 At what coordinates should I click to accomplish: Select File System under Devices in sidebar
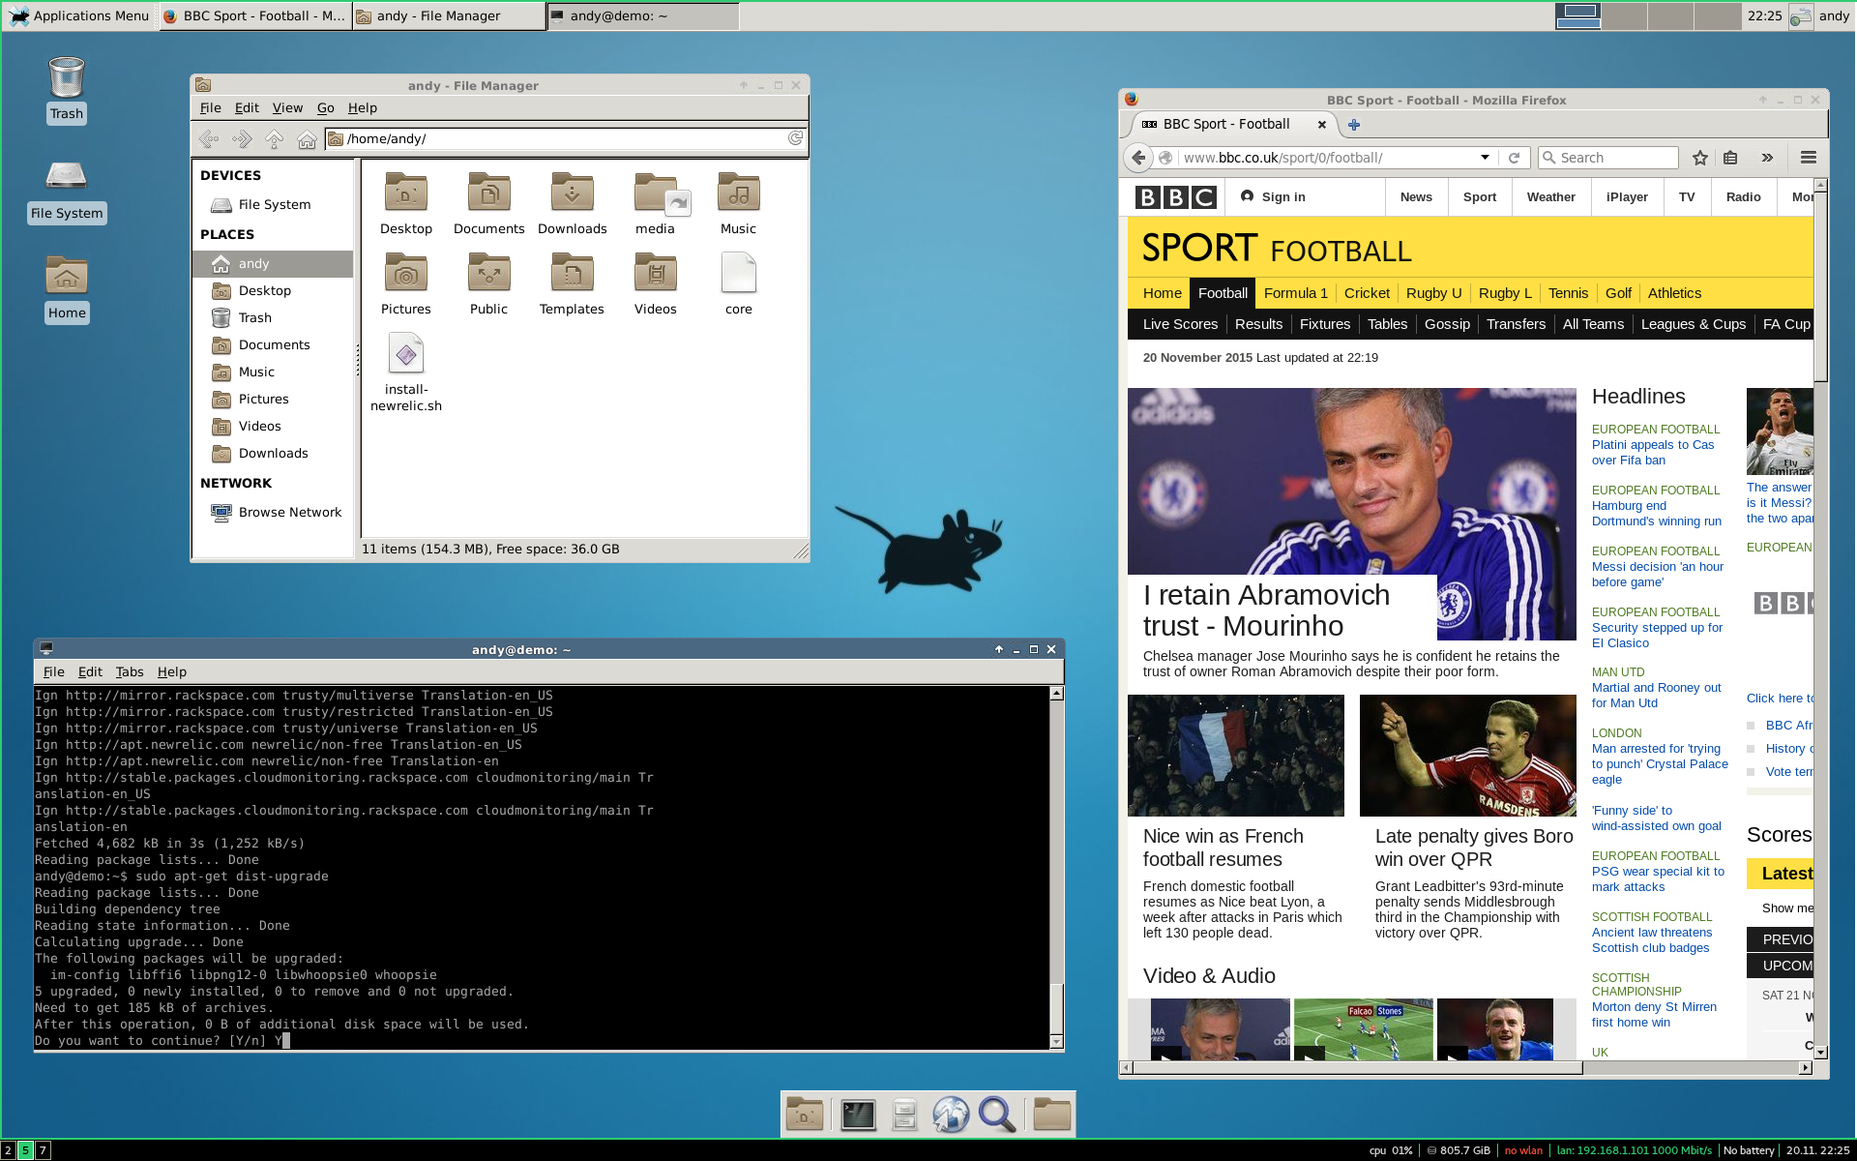[x=275, y=204]
